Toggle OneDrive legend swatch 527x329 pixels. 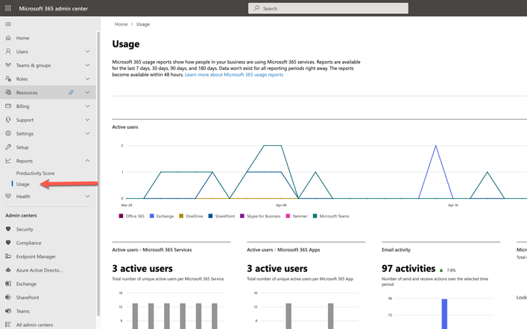pos(181,216)
